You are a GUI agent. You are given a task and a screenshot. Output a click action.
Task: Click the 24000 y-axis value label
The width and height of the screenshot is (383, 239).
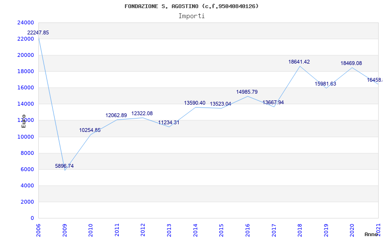[25, 22]
